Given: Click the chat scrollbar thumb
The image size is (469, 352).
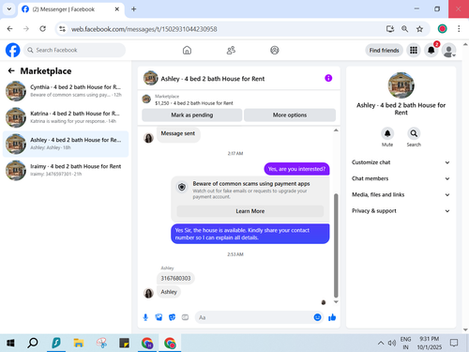Looking at the screenshot, I should click(x=336, y=246).
